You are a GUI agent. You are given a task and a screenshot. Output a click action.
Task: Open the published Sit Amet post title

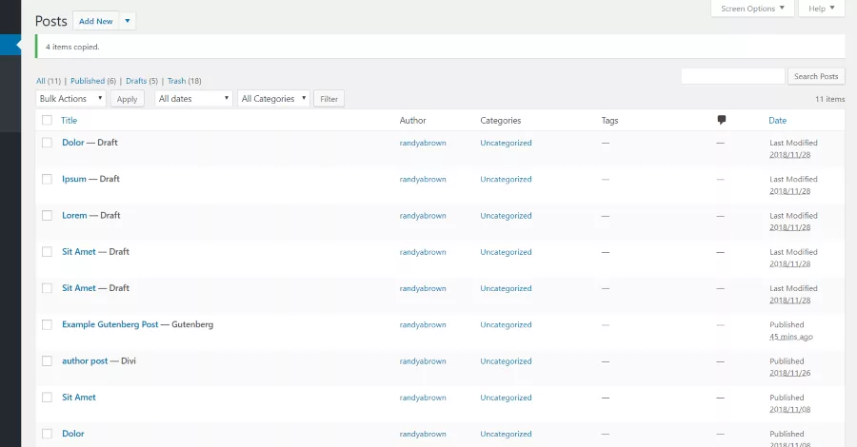point(79,398)
